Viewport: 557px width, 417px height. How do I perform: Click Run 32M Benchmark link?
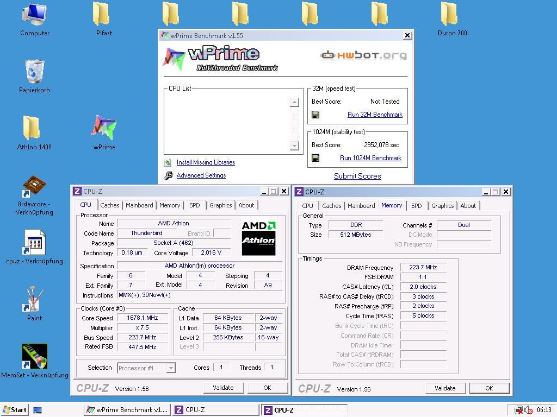pos(375,115)
